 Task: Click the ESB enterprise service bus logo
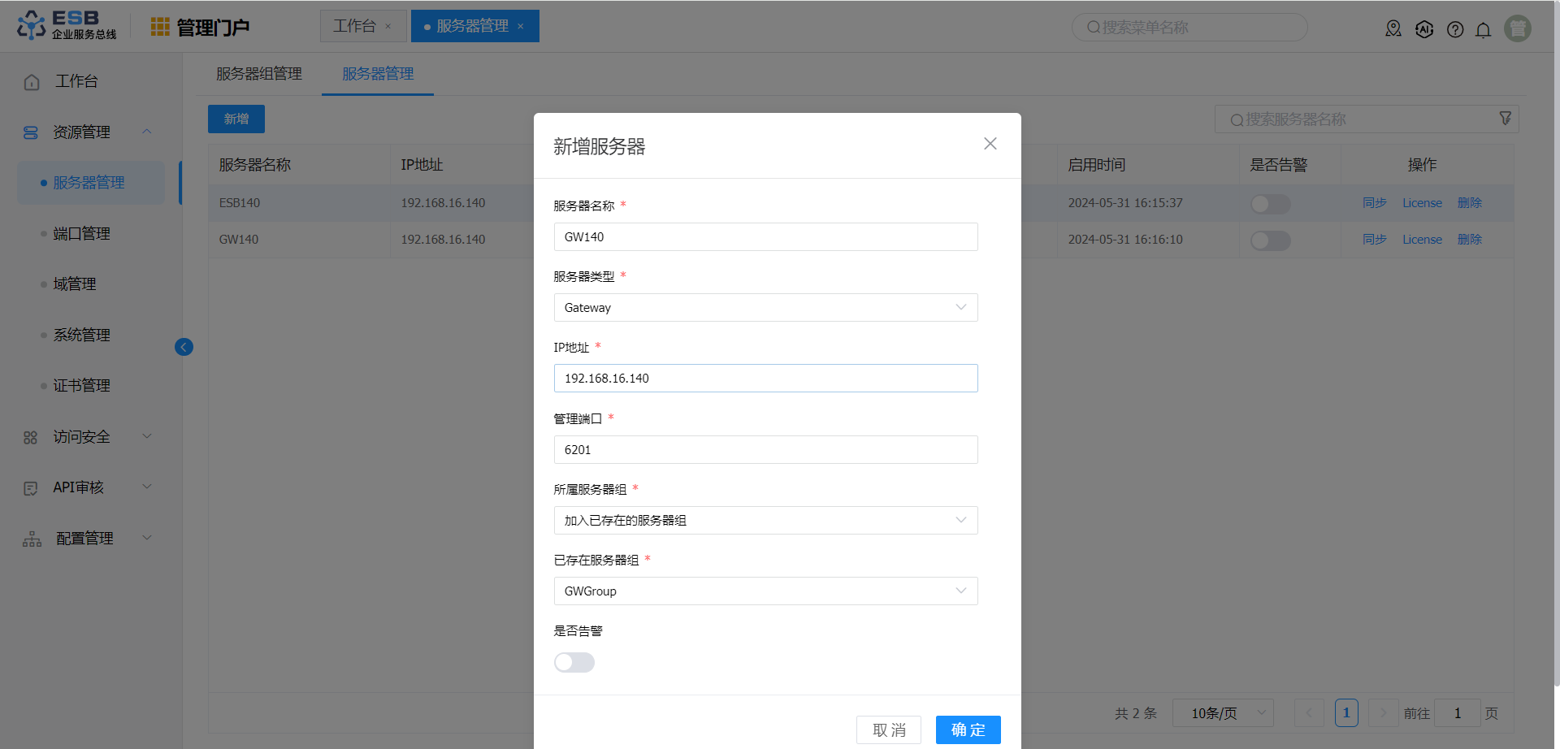(x=67, y=25)
